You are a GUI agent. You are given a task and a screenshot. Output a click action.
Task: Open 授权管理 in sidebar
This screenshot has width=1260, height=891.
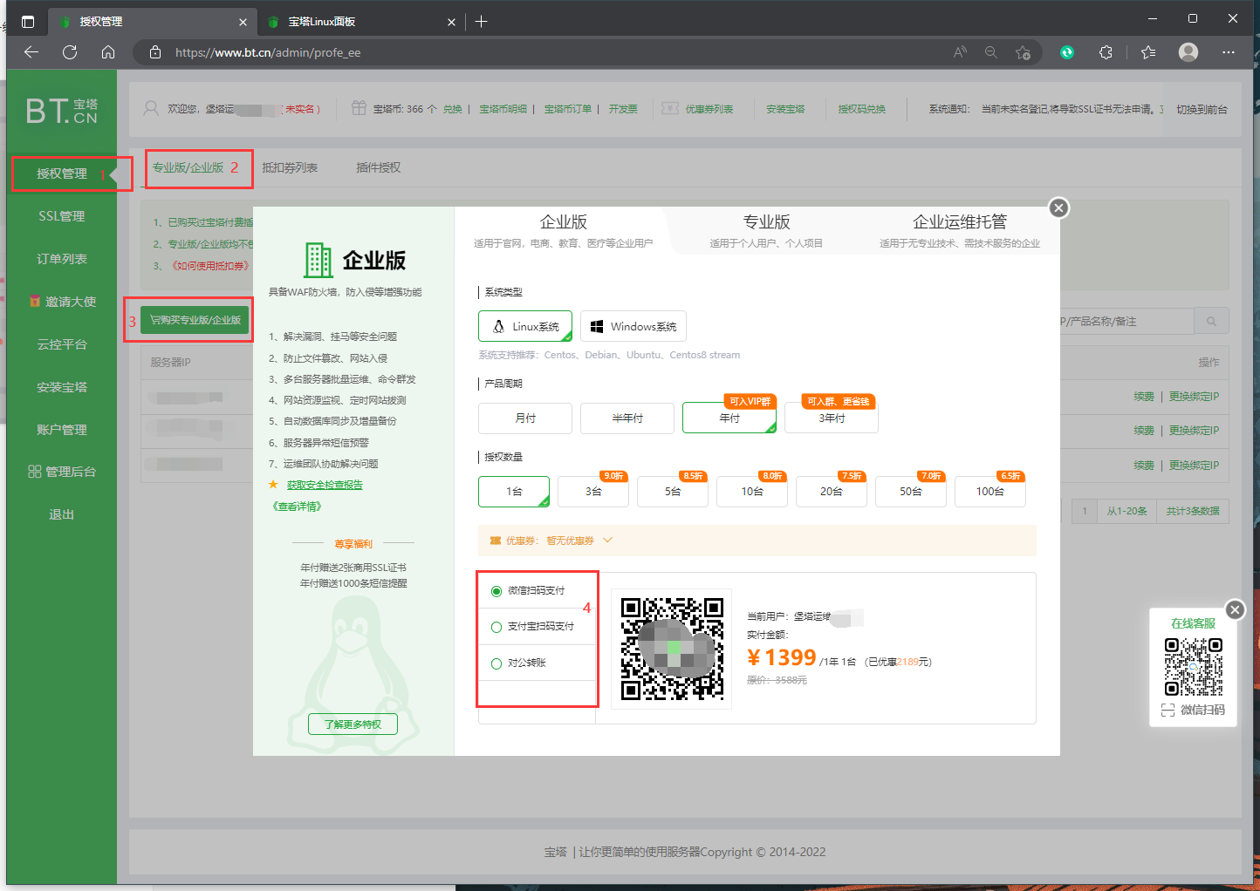tap(62, 173)
